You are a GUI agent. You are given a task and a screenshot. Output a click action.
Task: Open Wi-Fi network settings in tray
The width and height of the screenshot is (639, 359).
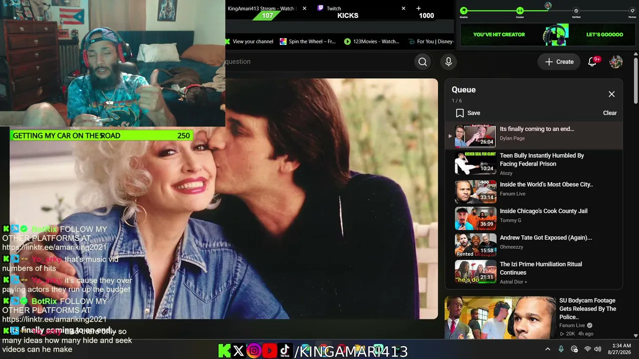point(588,349)
